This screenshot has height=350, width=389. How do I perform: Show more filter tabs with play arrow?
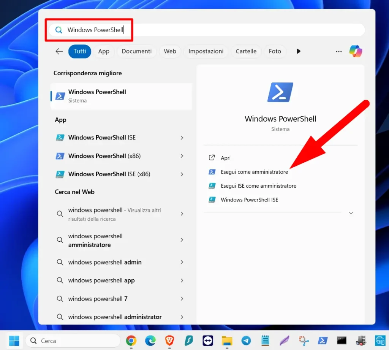coord(298,51)
